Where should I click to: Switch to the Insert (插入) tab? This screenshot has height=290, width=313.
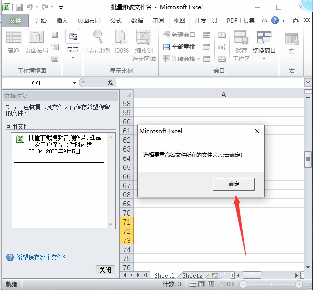62,20
